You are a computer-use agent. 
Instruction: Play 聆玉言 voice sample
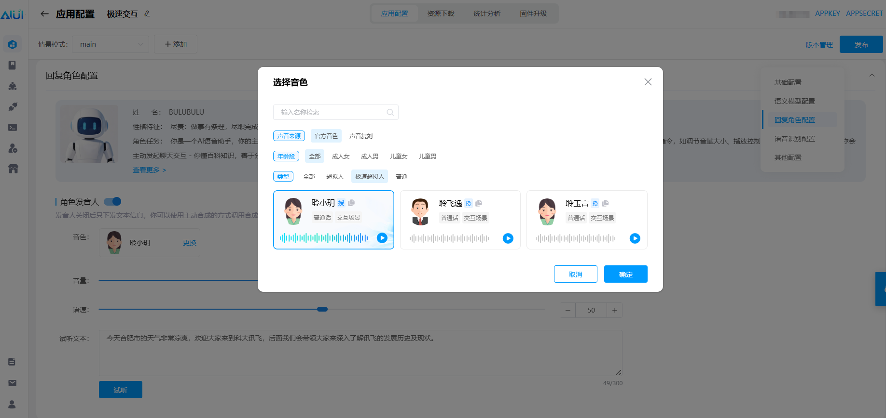[x=635, y=238]
